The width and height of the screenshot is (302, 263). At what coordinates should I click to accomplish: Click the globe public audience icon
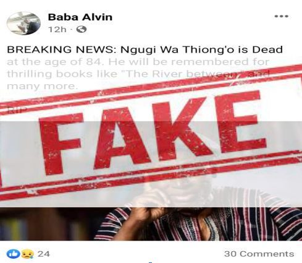(82, 30)
